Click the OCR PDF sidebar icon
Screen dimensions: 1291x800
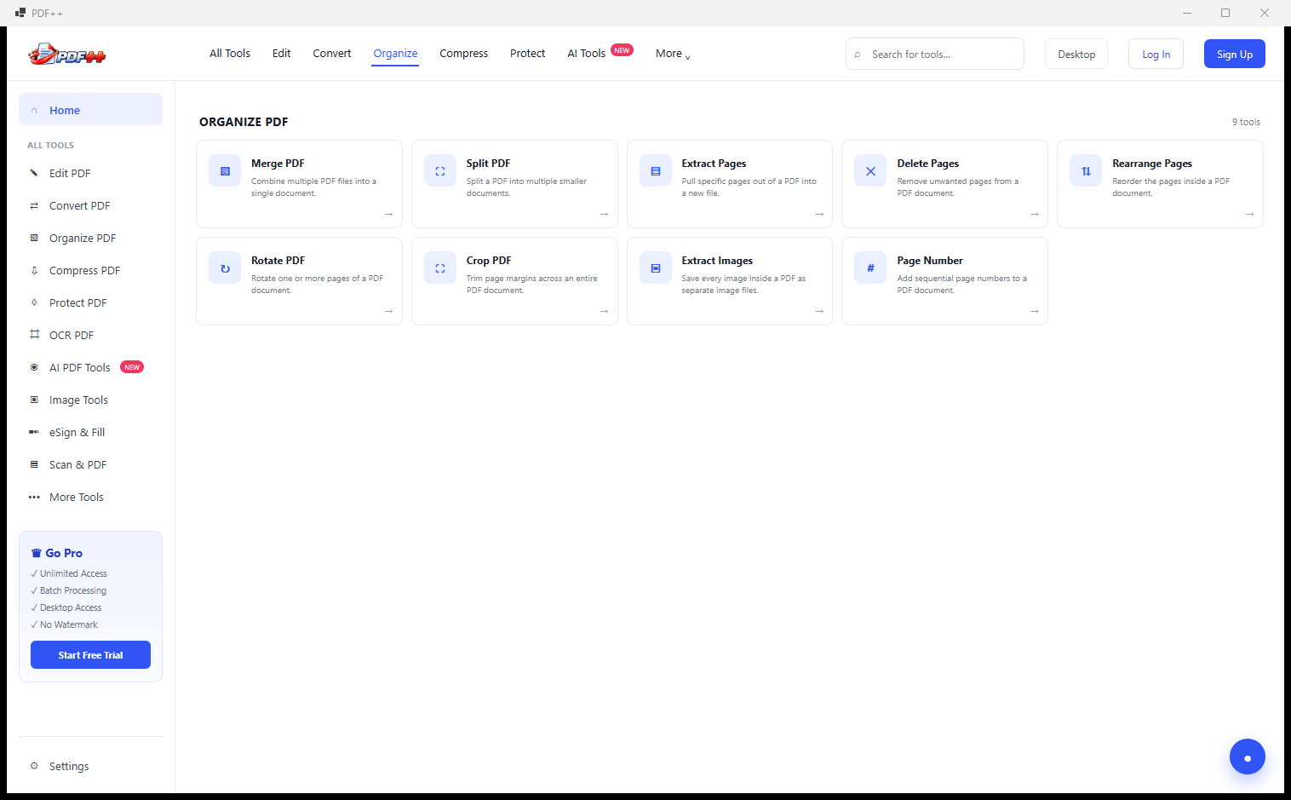pyautogui.click(x=34, y=335)
